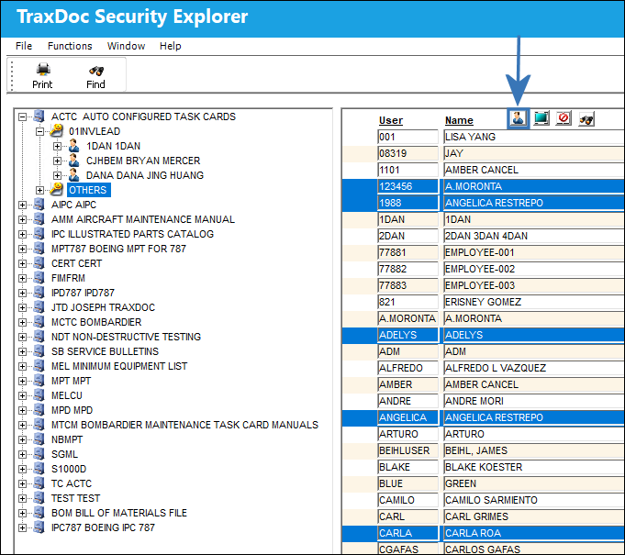Click book icon beside MEL MINIMUM EQUIPMENT LIST
The image size is (625, 555).
coord(39,366)
